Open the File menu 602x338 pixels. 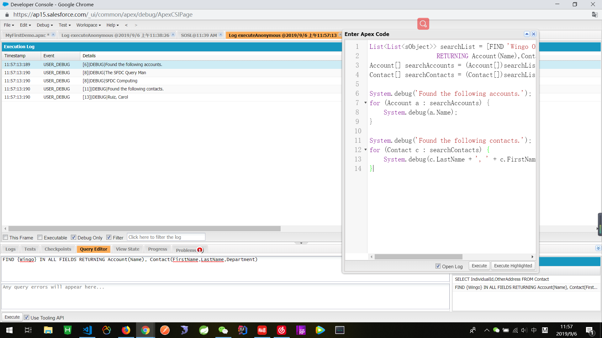tap(9, 25)
